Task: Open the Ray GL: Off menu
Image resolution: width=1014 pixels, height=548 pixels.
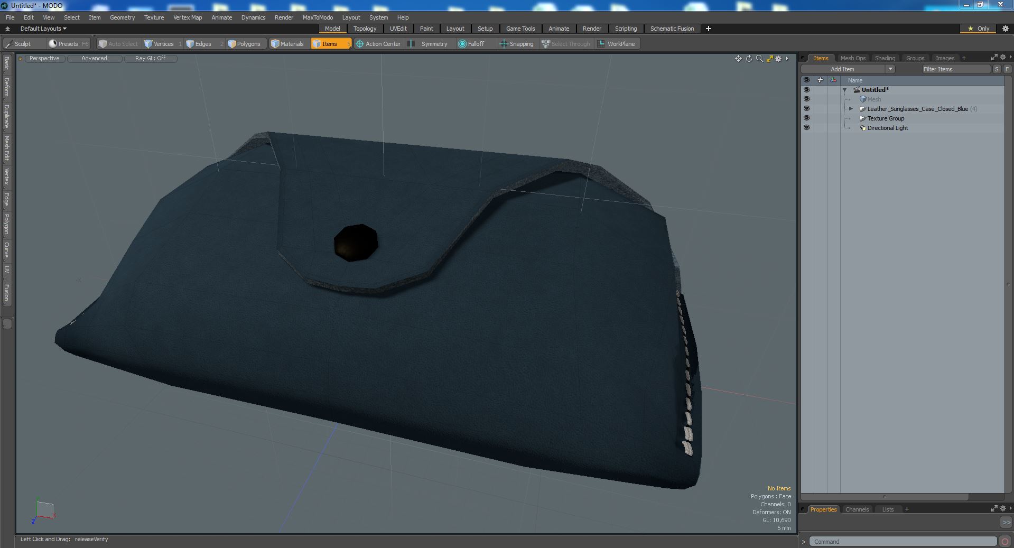Action: (150, 59)
